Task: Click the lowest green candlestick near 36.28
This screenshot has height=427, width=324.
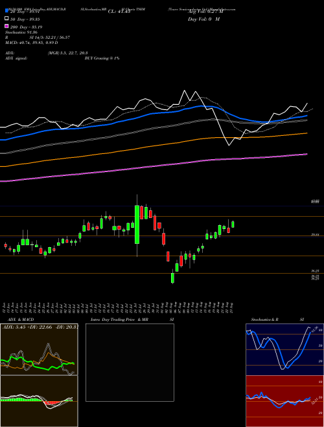Action: click(172, 278)
